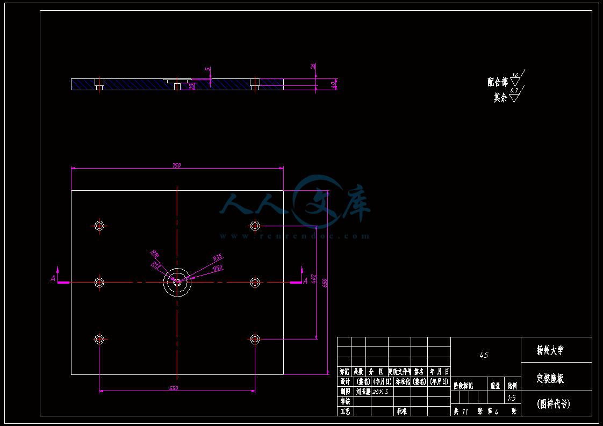Image resolution: width=603 pixels, height=426 pixels.
Task: Click the 40 thickness dimension
Action: click(x=333, y=84)
